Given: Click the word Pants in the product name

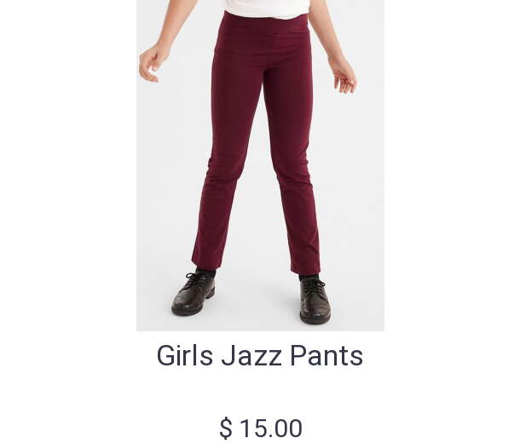Looking at the screenshot, I should [x=326, y=355].
